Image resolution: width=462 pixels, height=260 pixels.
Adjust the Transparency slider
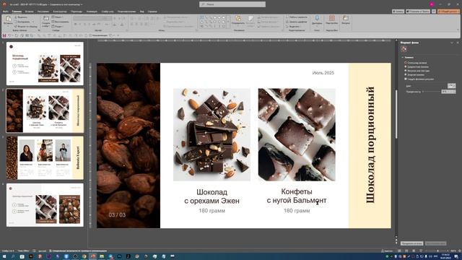pos(431,92)
